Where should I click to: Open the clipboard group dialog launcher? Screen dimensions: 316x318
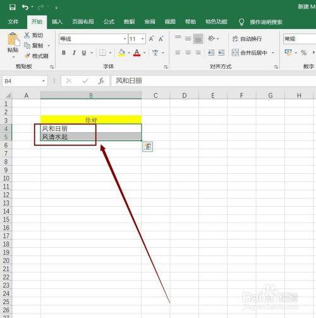click(52, 67)
